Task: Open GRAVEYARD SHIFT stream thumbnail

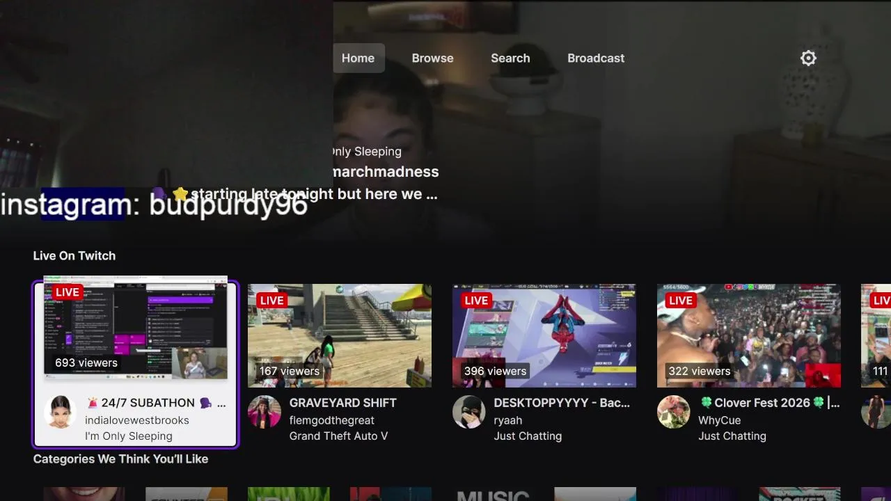Action: tap(340, 335)
